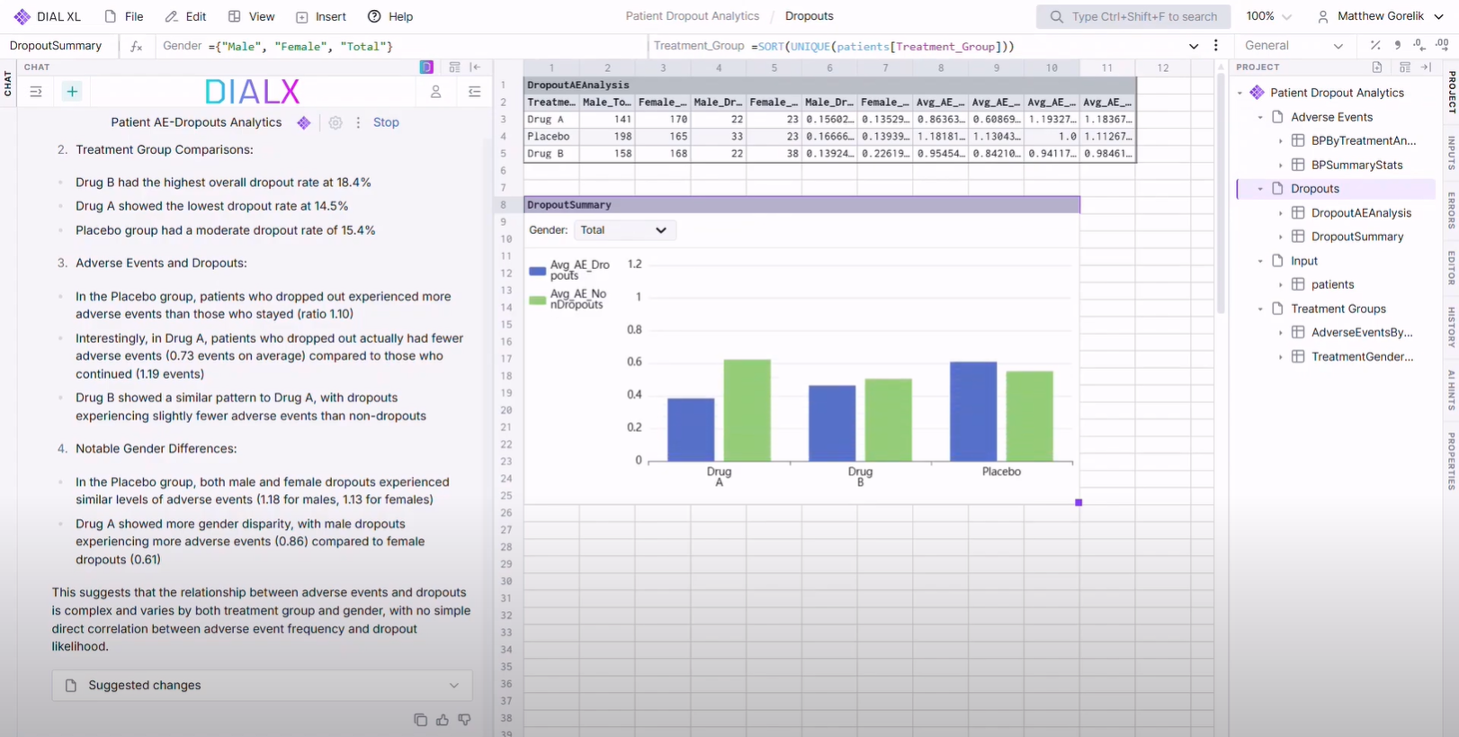The height and width of the screenshot is (737, 1459).
Task: Toggle the purple DIAL chat mode button
Action: 426,67
